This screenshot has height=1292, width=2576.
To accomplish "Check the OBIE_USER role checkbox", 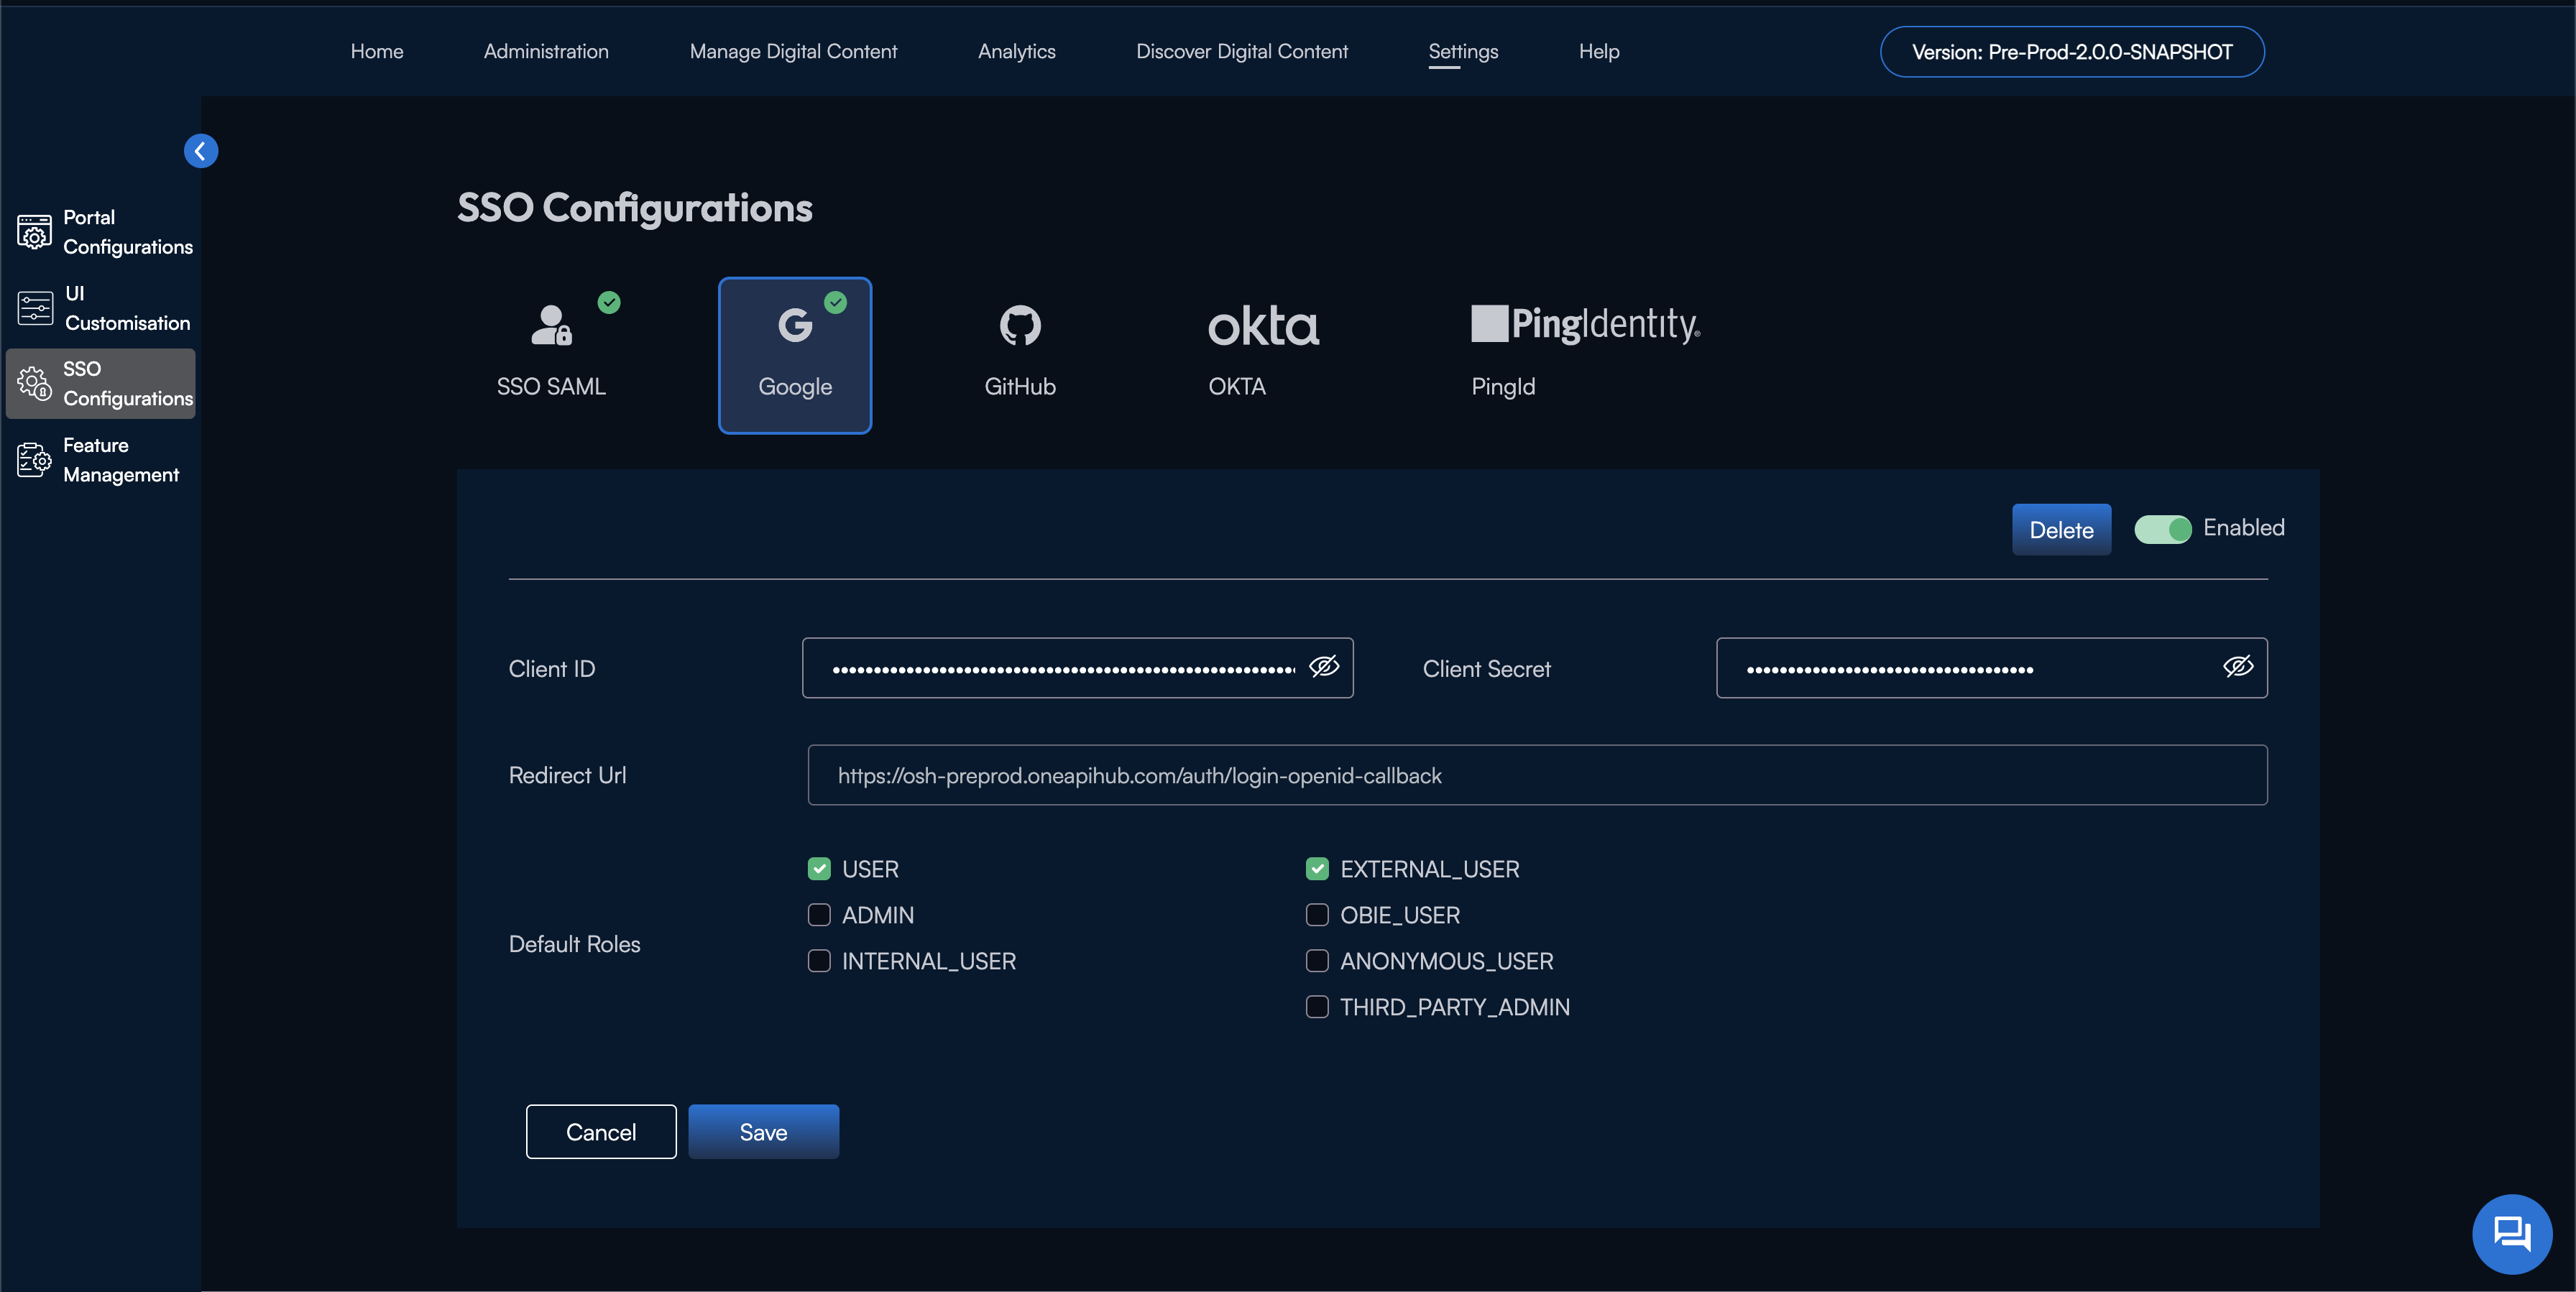I will point(1317,915).
